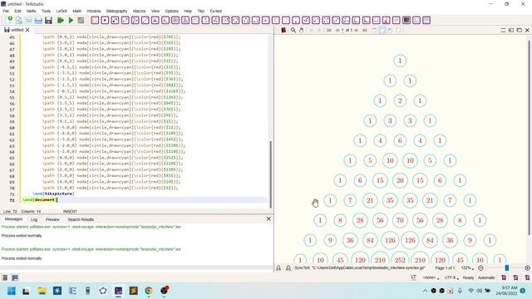Open the LaTeX menu
This screenshot has height=299, width=532.
62,11
